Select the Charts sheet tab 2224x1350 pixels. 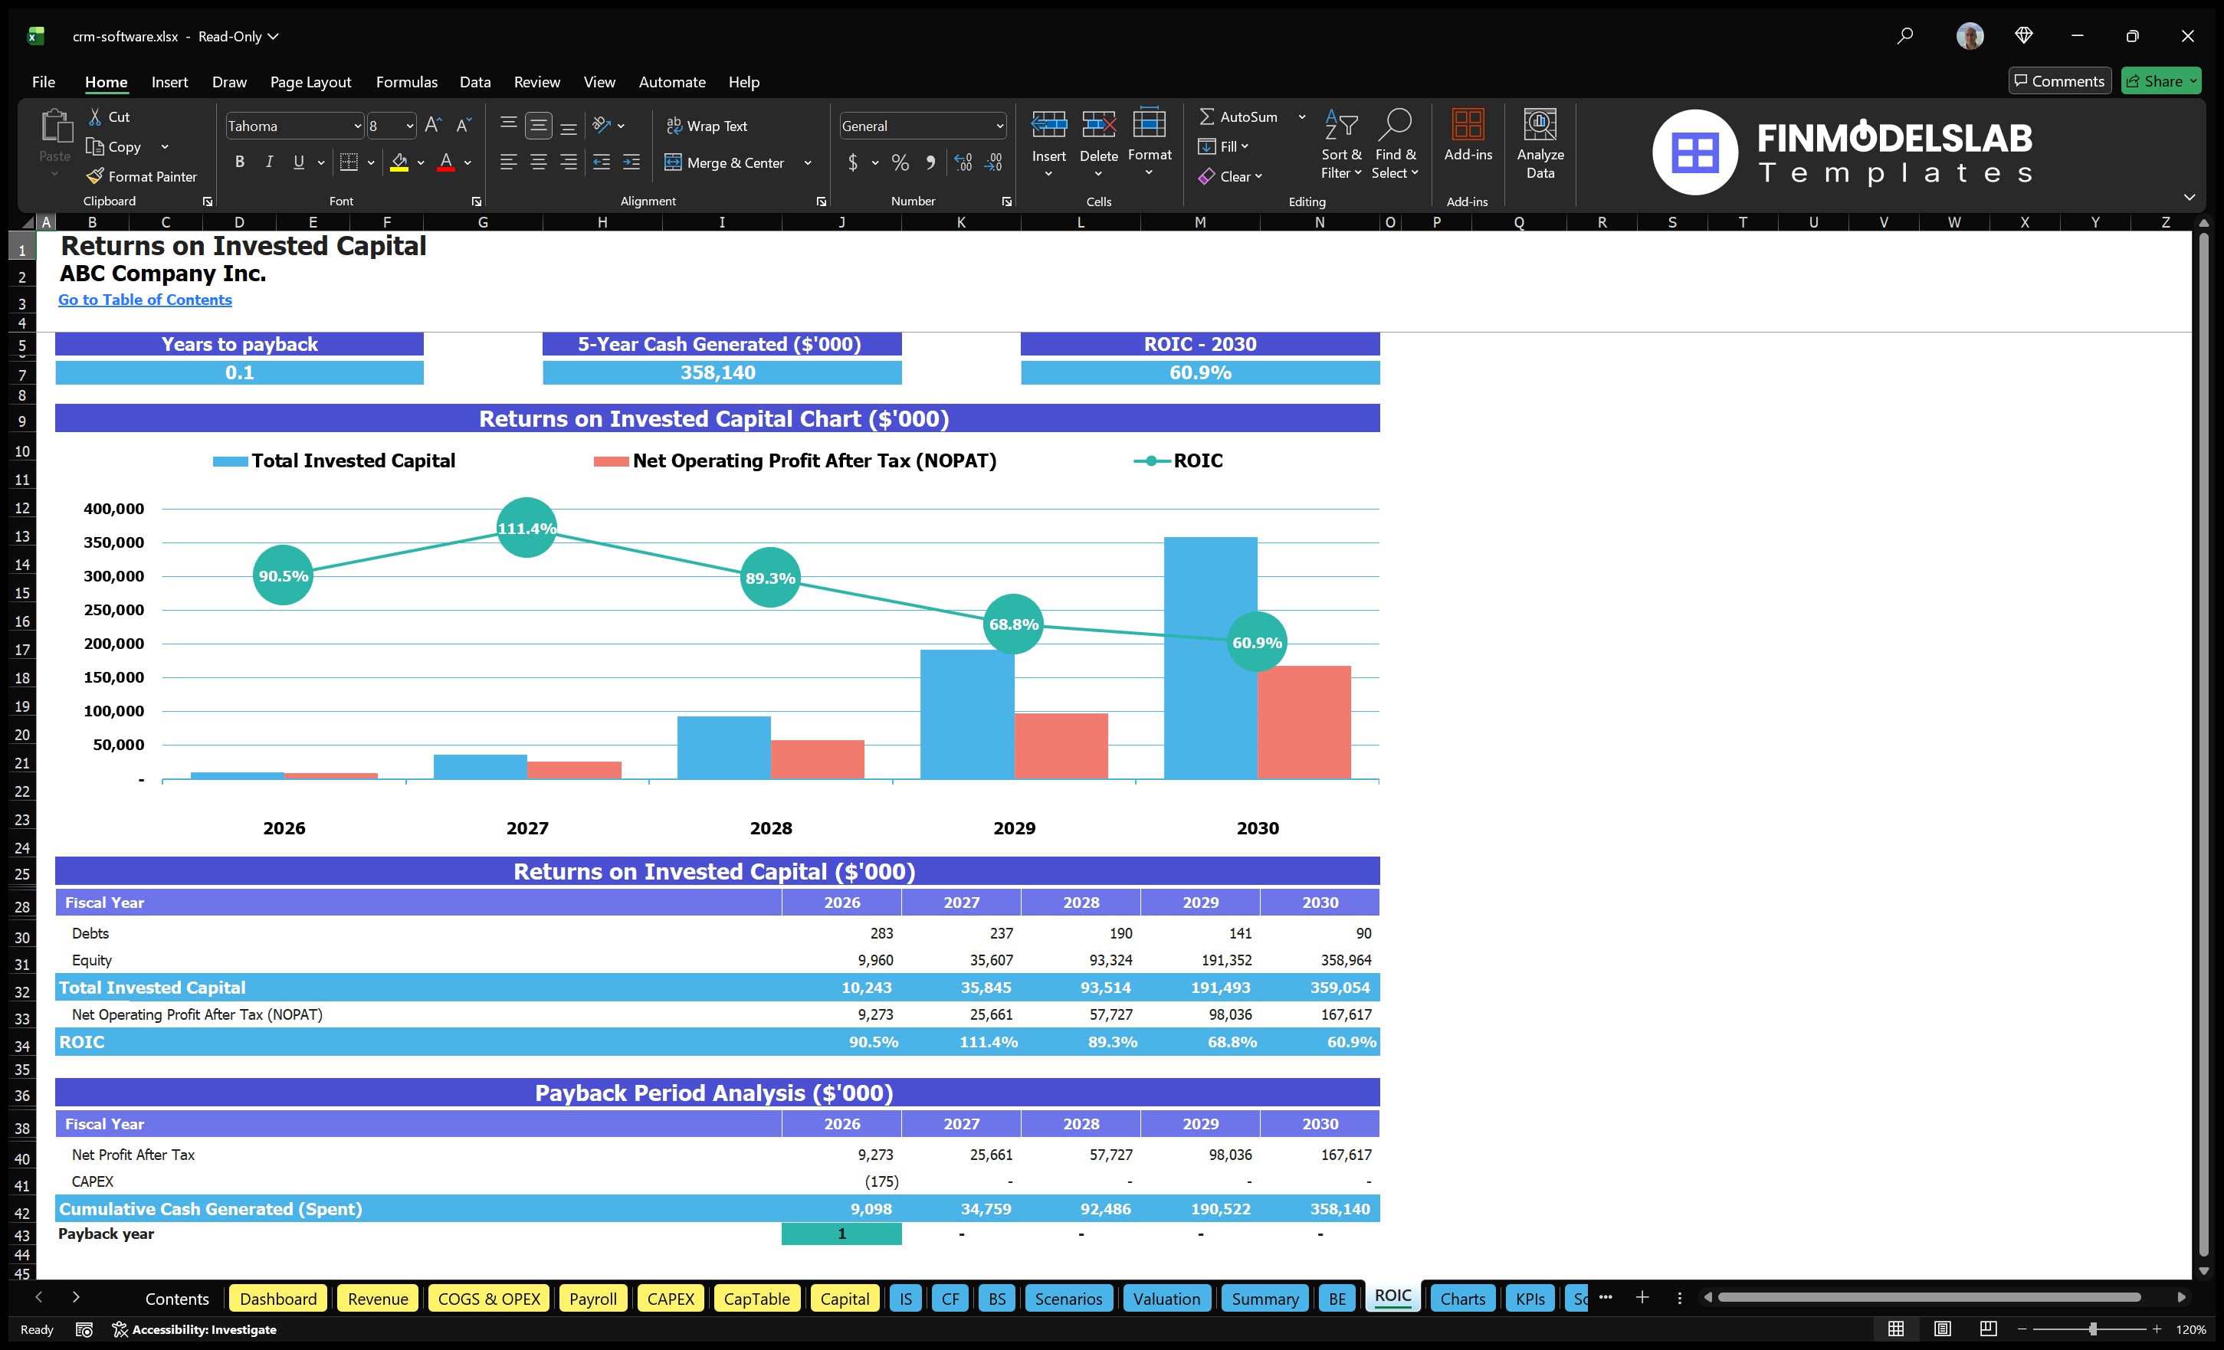point(1462,1298)
